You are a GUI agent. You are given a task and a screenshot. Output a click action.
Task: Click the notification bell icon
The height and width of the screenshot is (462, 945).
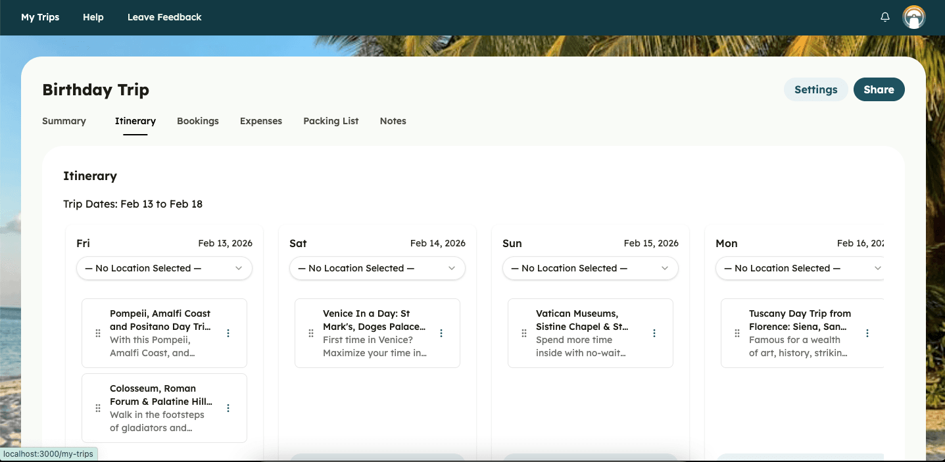pos(885,17)
